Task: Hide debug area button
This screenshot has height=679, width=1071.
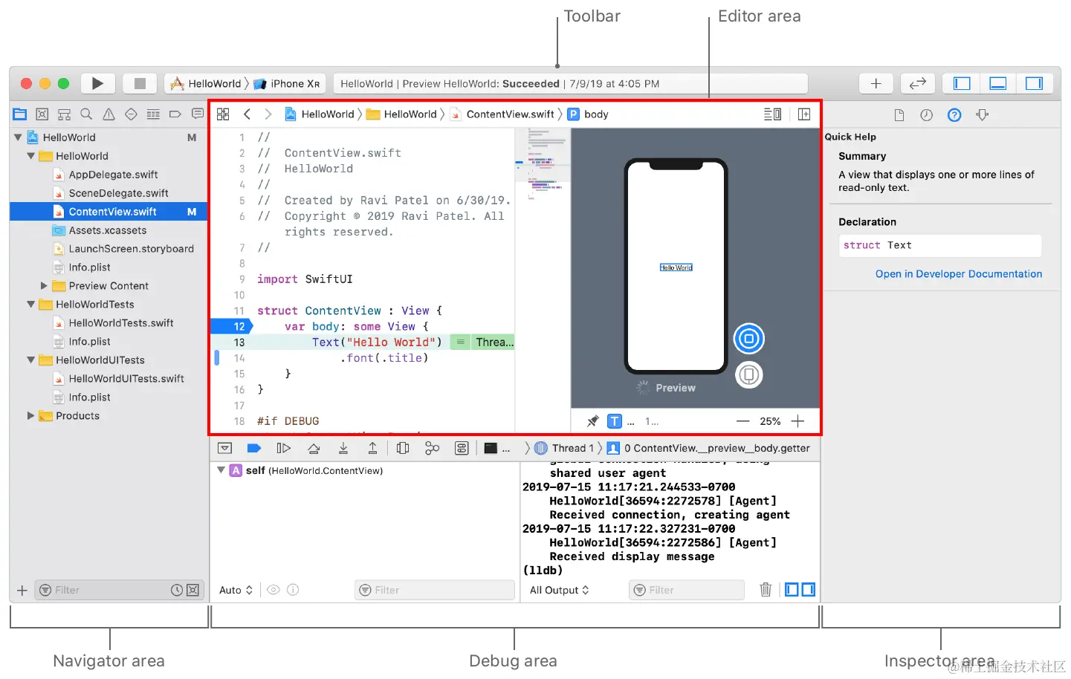Action: tap(224, 448)
